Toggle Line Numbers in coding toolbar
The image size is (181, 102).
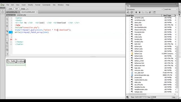[x=7, y=40]
